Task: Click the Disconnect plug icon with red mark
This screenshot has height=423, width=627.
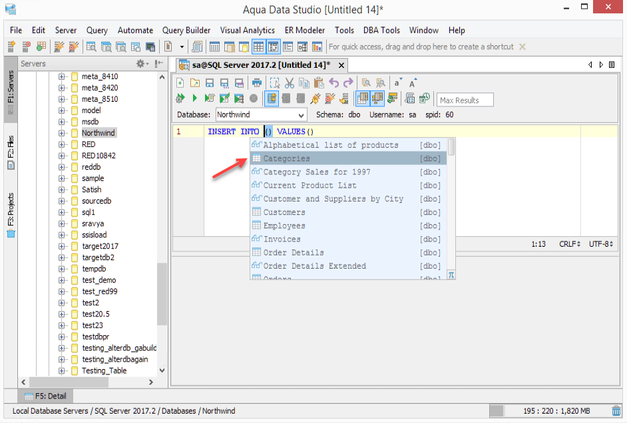Action: tap(330, 98)
